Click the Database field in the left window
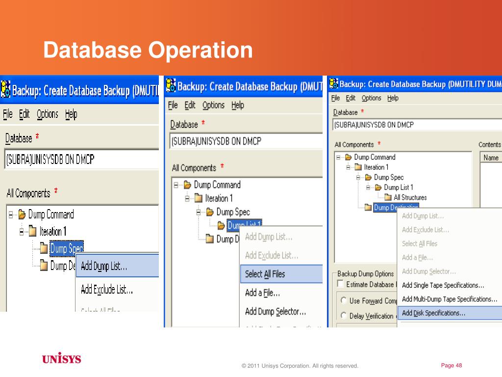Screen dimensions: 502x377 pos(82,159)
